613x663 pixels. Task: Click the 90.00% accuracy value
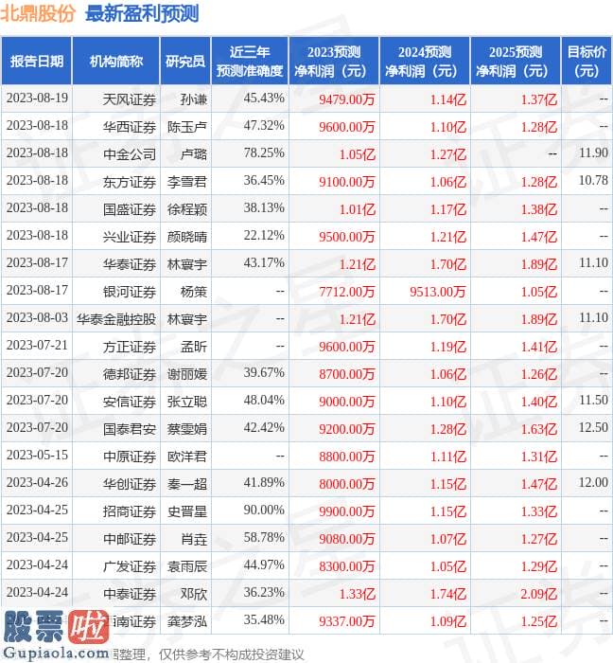[x=264, y=510]
